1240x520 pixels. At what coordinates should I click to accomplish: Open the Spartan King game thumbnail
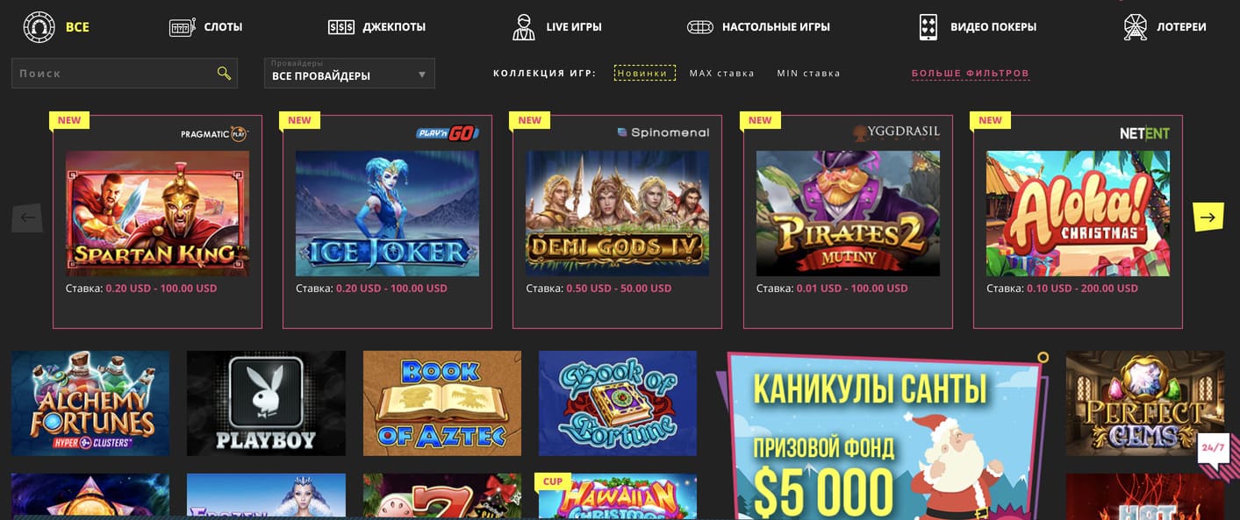pos(157,213)
